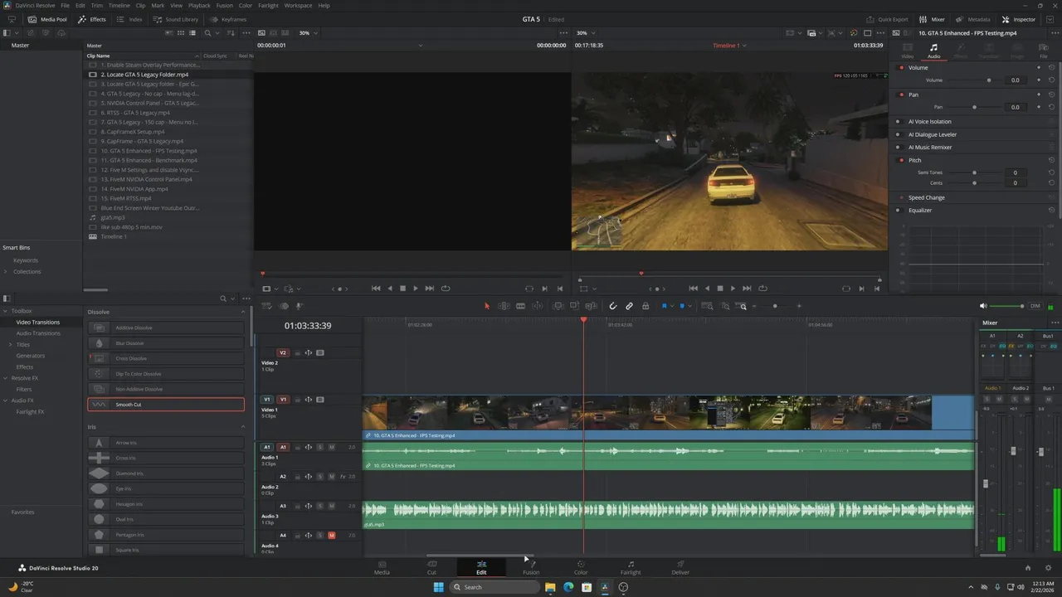Screen dimensions: 1062x597
Task: Open the source viewer zoom dropdown
Action: 308,33
